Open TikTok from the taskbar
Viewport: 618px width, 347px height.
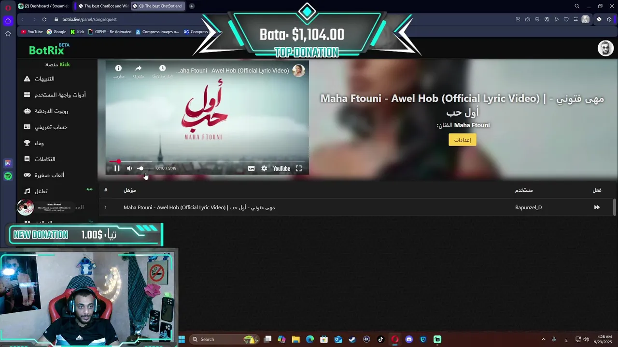point(380,339)
